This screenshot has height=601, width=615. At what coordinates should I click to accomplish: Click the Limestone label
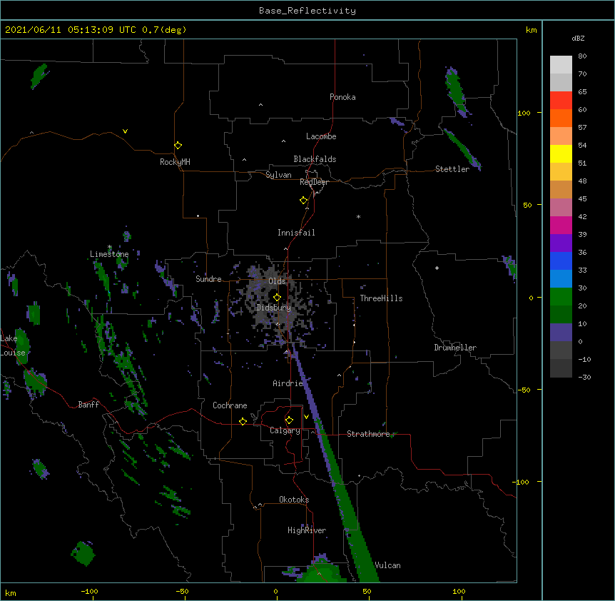(109, 254)
